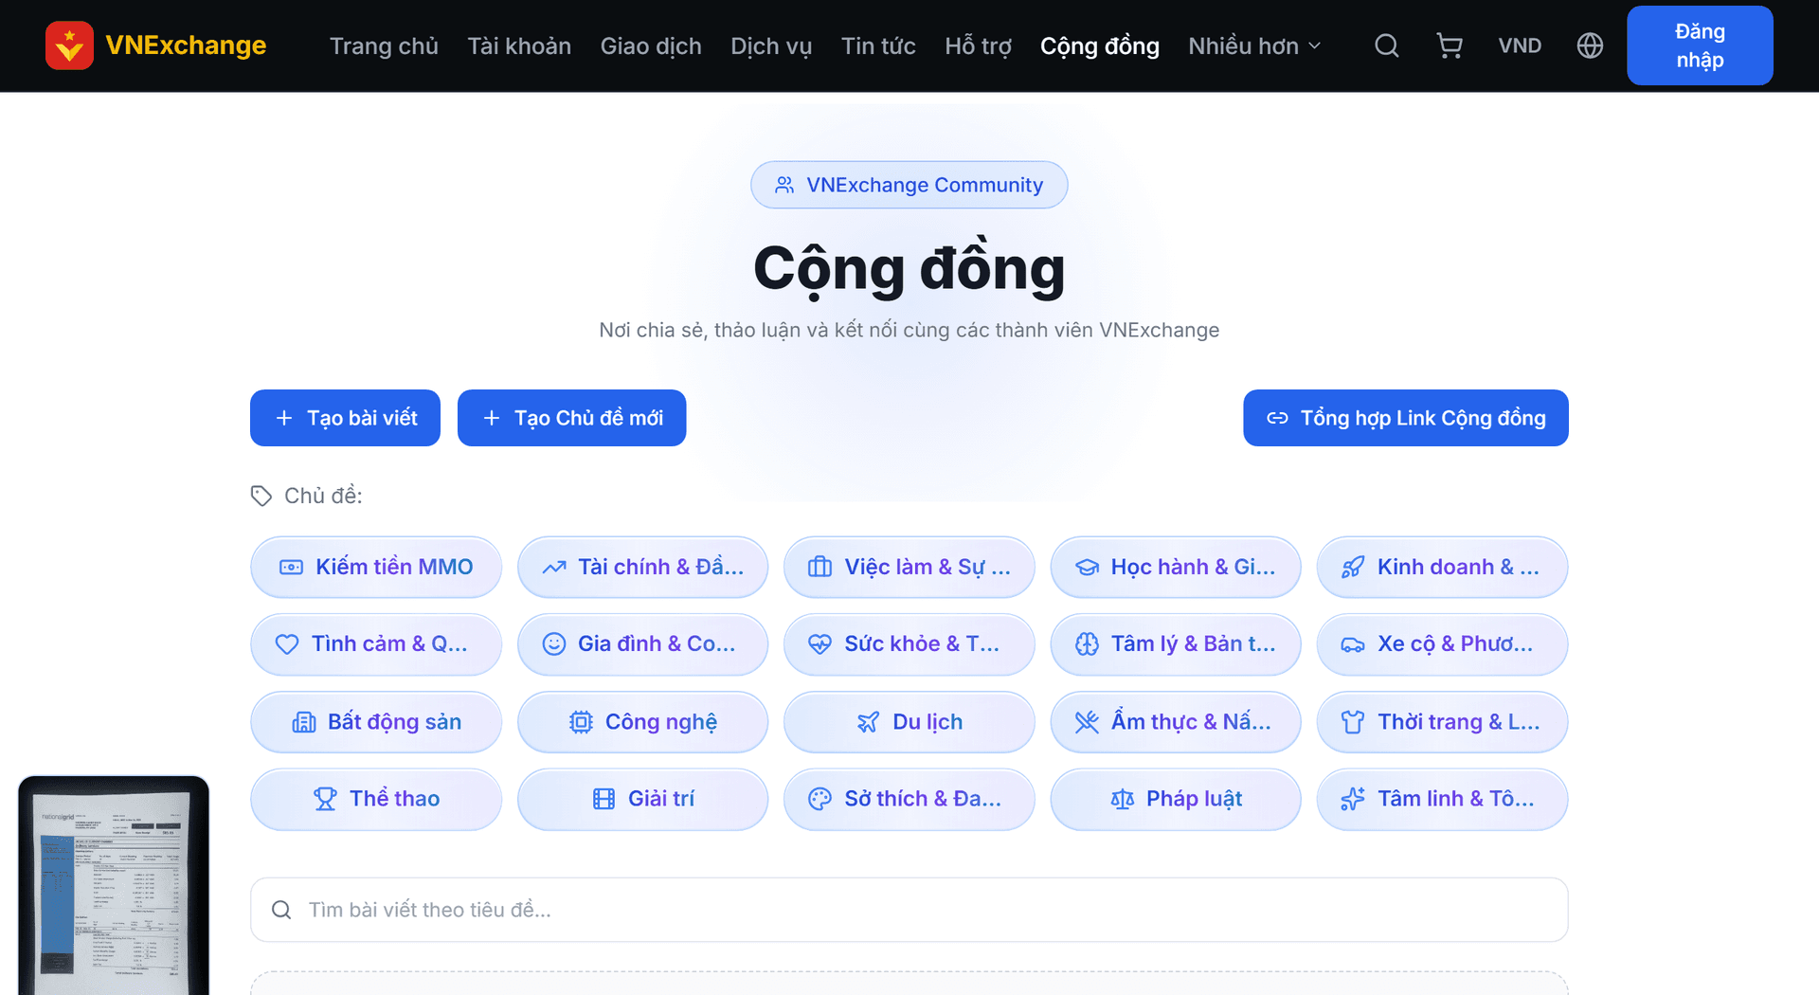Viewport: 1819px width, 995px height.
Task: Select the VND currency selector
Action: [x=1520, y=45]
